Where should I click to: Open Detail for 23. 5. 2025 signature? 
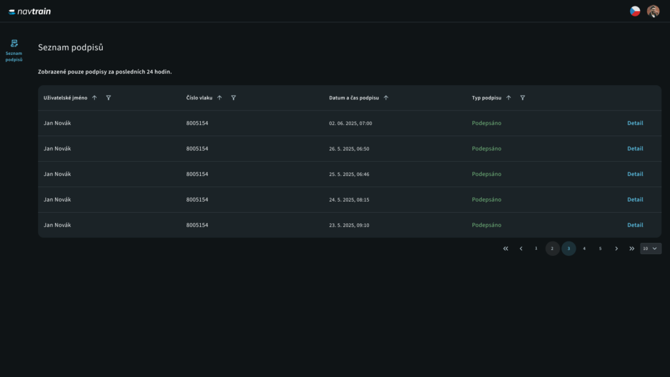[x=635, y=225]
